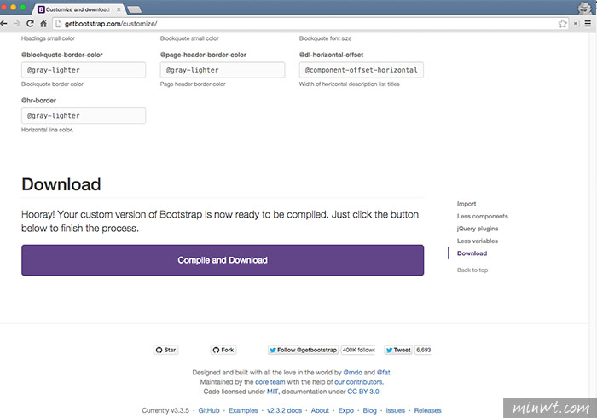The width and height of the screenshot is (597, 418).
Task: Click the 'Horizontal line color.' description
Action: click(47, 130)
